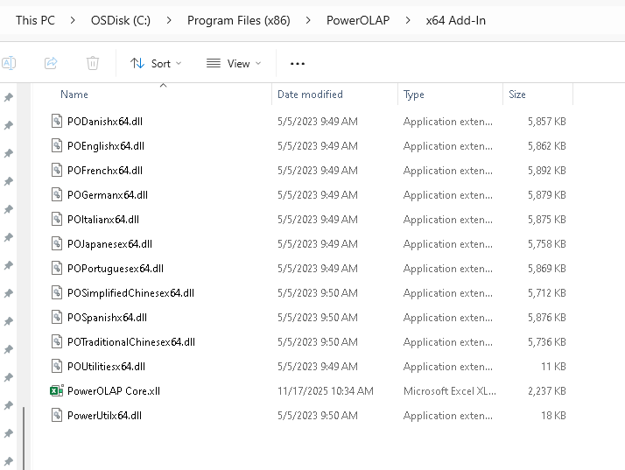Expand chevron after Program Files (x86)
Image resolution: width=625 pixels, height=470 pixels.
point(308,20)
